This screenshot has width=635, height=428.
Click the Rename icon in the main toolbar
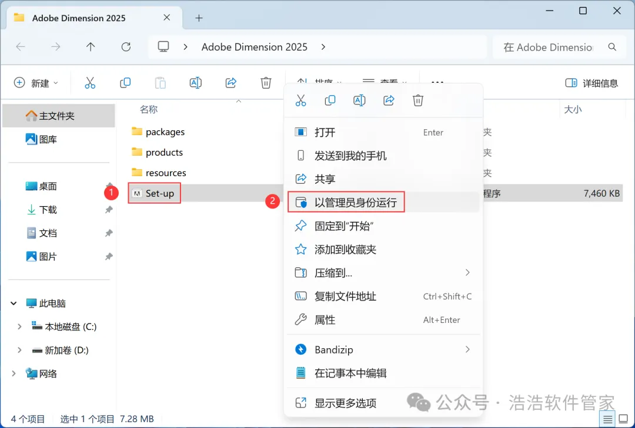[x=196, y=83]
